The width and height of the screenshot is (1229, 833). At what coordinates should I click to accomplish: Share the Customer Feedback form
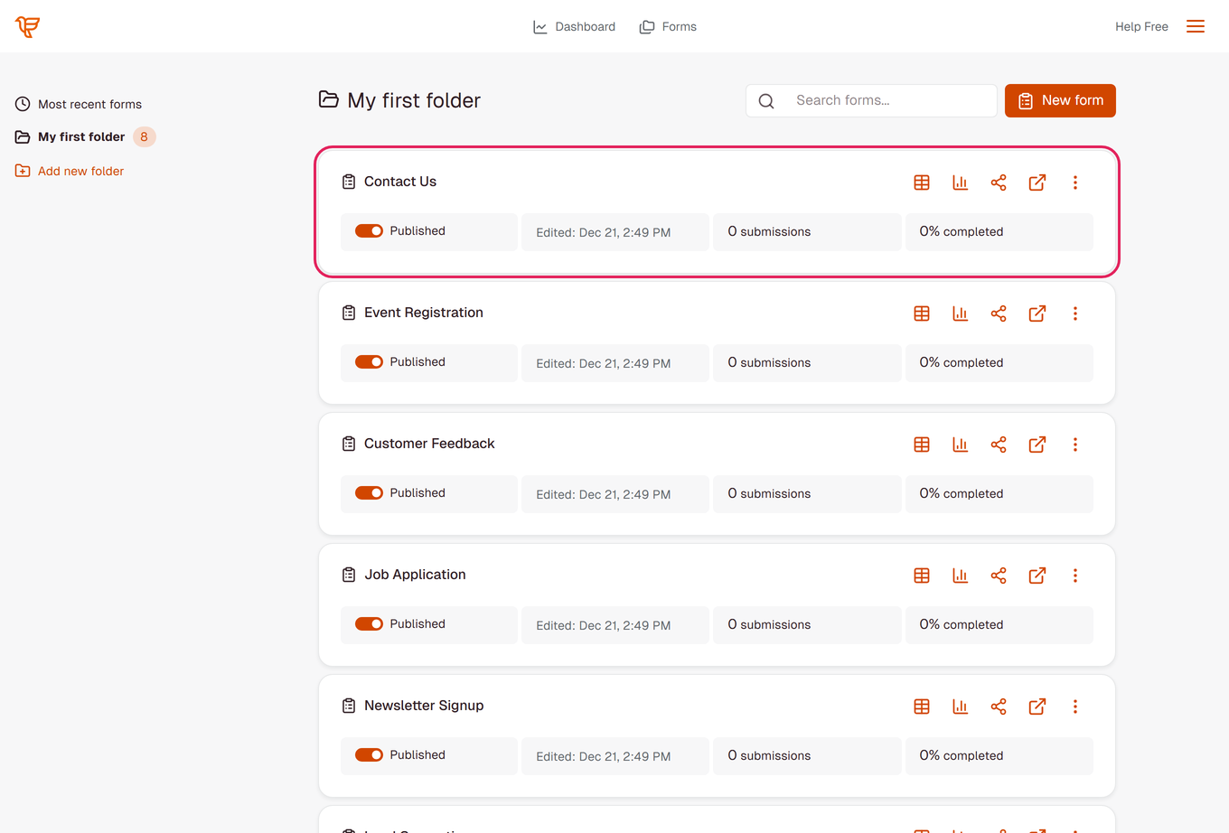point(999,445)
